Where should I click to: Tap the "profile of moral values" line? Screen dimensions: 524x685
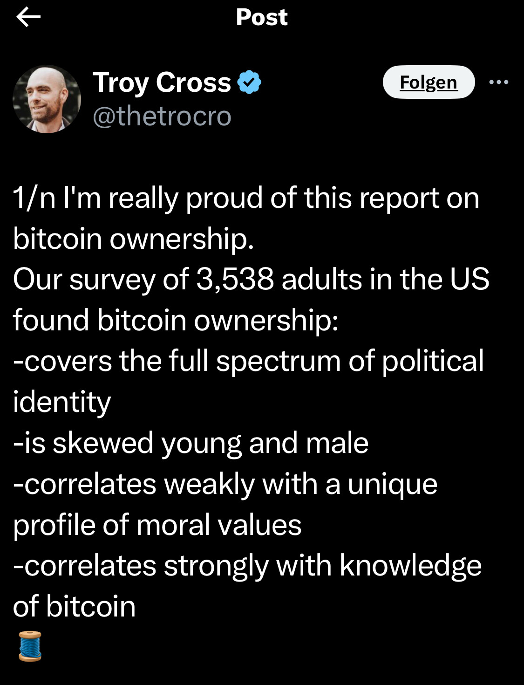coord(157,525)
